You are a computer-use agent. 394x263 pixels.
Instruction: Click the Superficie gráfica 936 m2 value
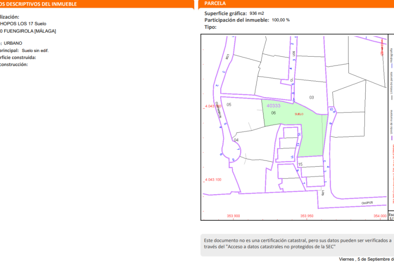256,13
